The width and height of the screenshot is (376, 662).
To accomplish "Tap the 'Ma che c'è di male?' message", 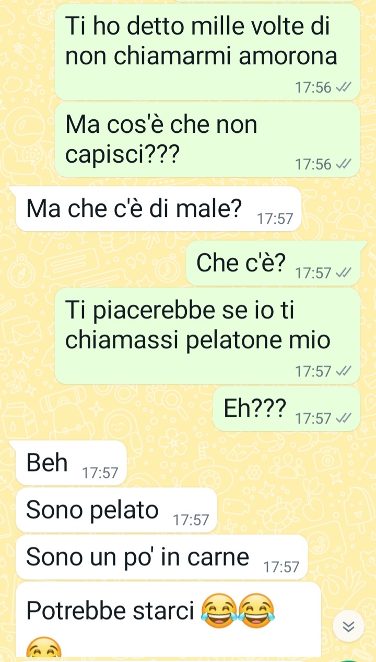I will (x=159, y=208).
